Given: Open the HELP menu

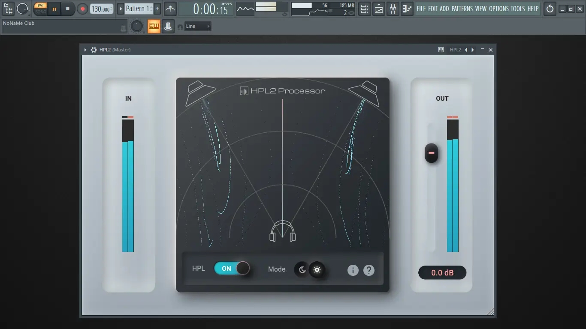Looking at the screenshot, I should click(x=533, y=9).
